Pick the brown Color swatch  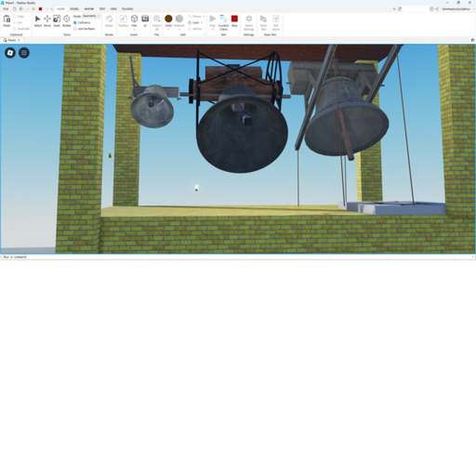tap(168, 19)
